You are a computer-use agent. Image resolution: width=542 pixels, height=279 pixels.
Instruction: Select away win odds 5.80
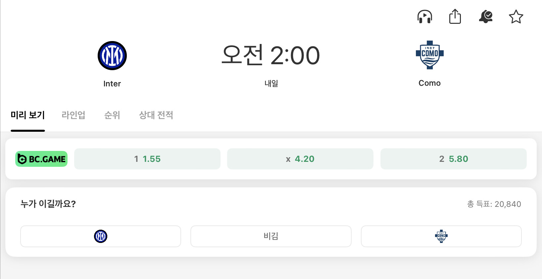click(453, 159)
